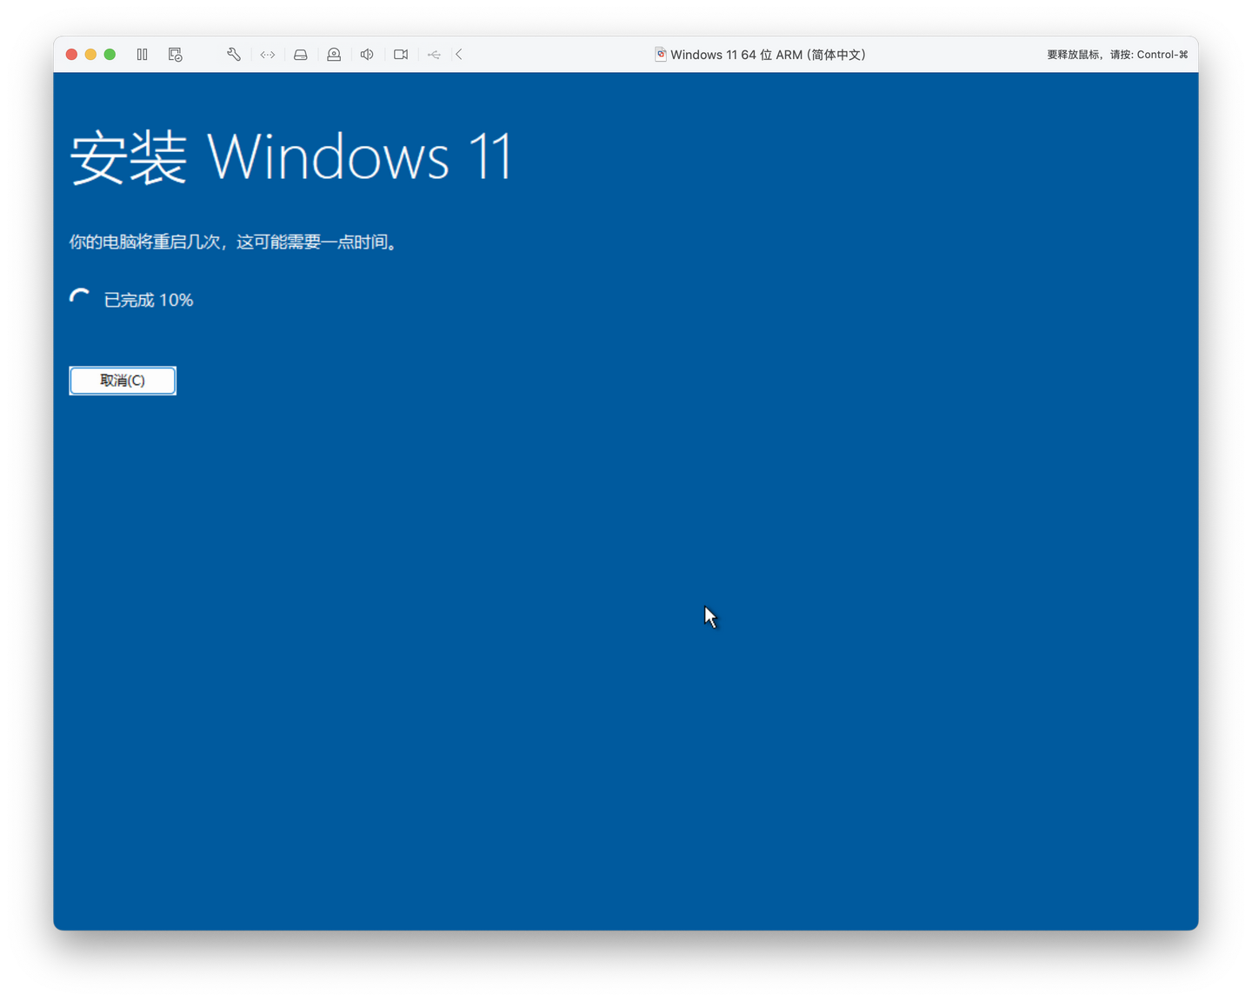Click the CD/DVD drive icon
Viewport: 1252px width, 1001px height.
coord(334,55)
